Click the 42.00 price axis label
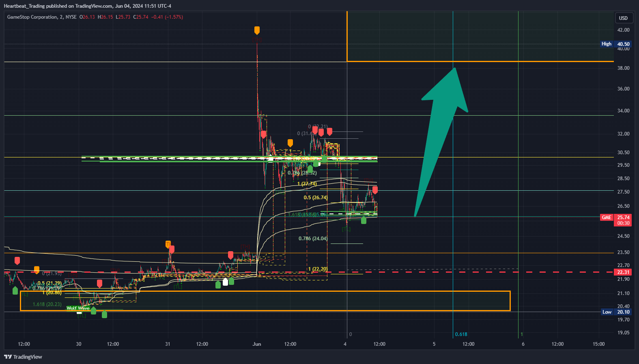639x364 pixels. click(623, 30)
